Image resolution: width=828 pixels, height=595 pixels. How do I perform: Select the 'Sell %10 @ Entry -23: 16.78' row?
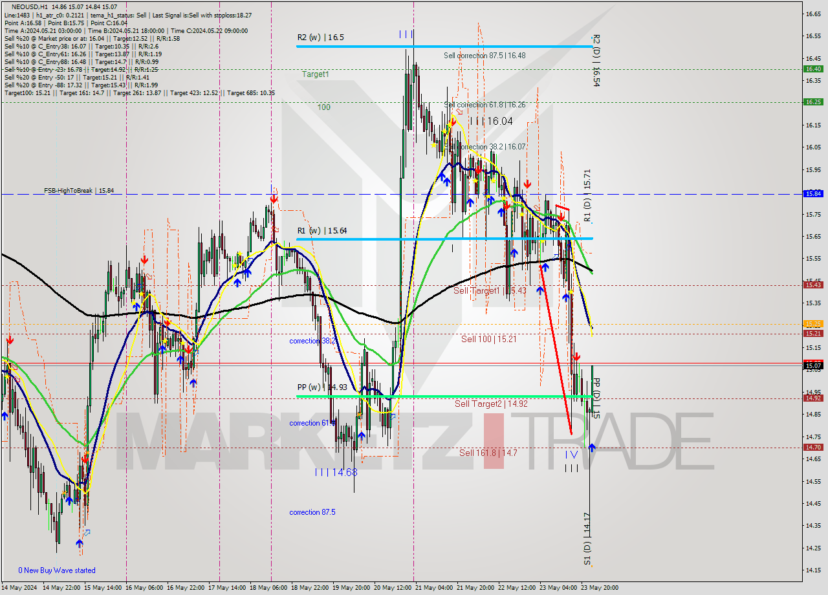81,69
